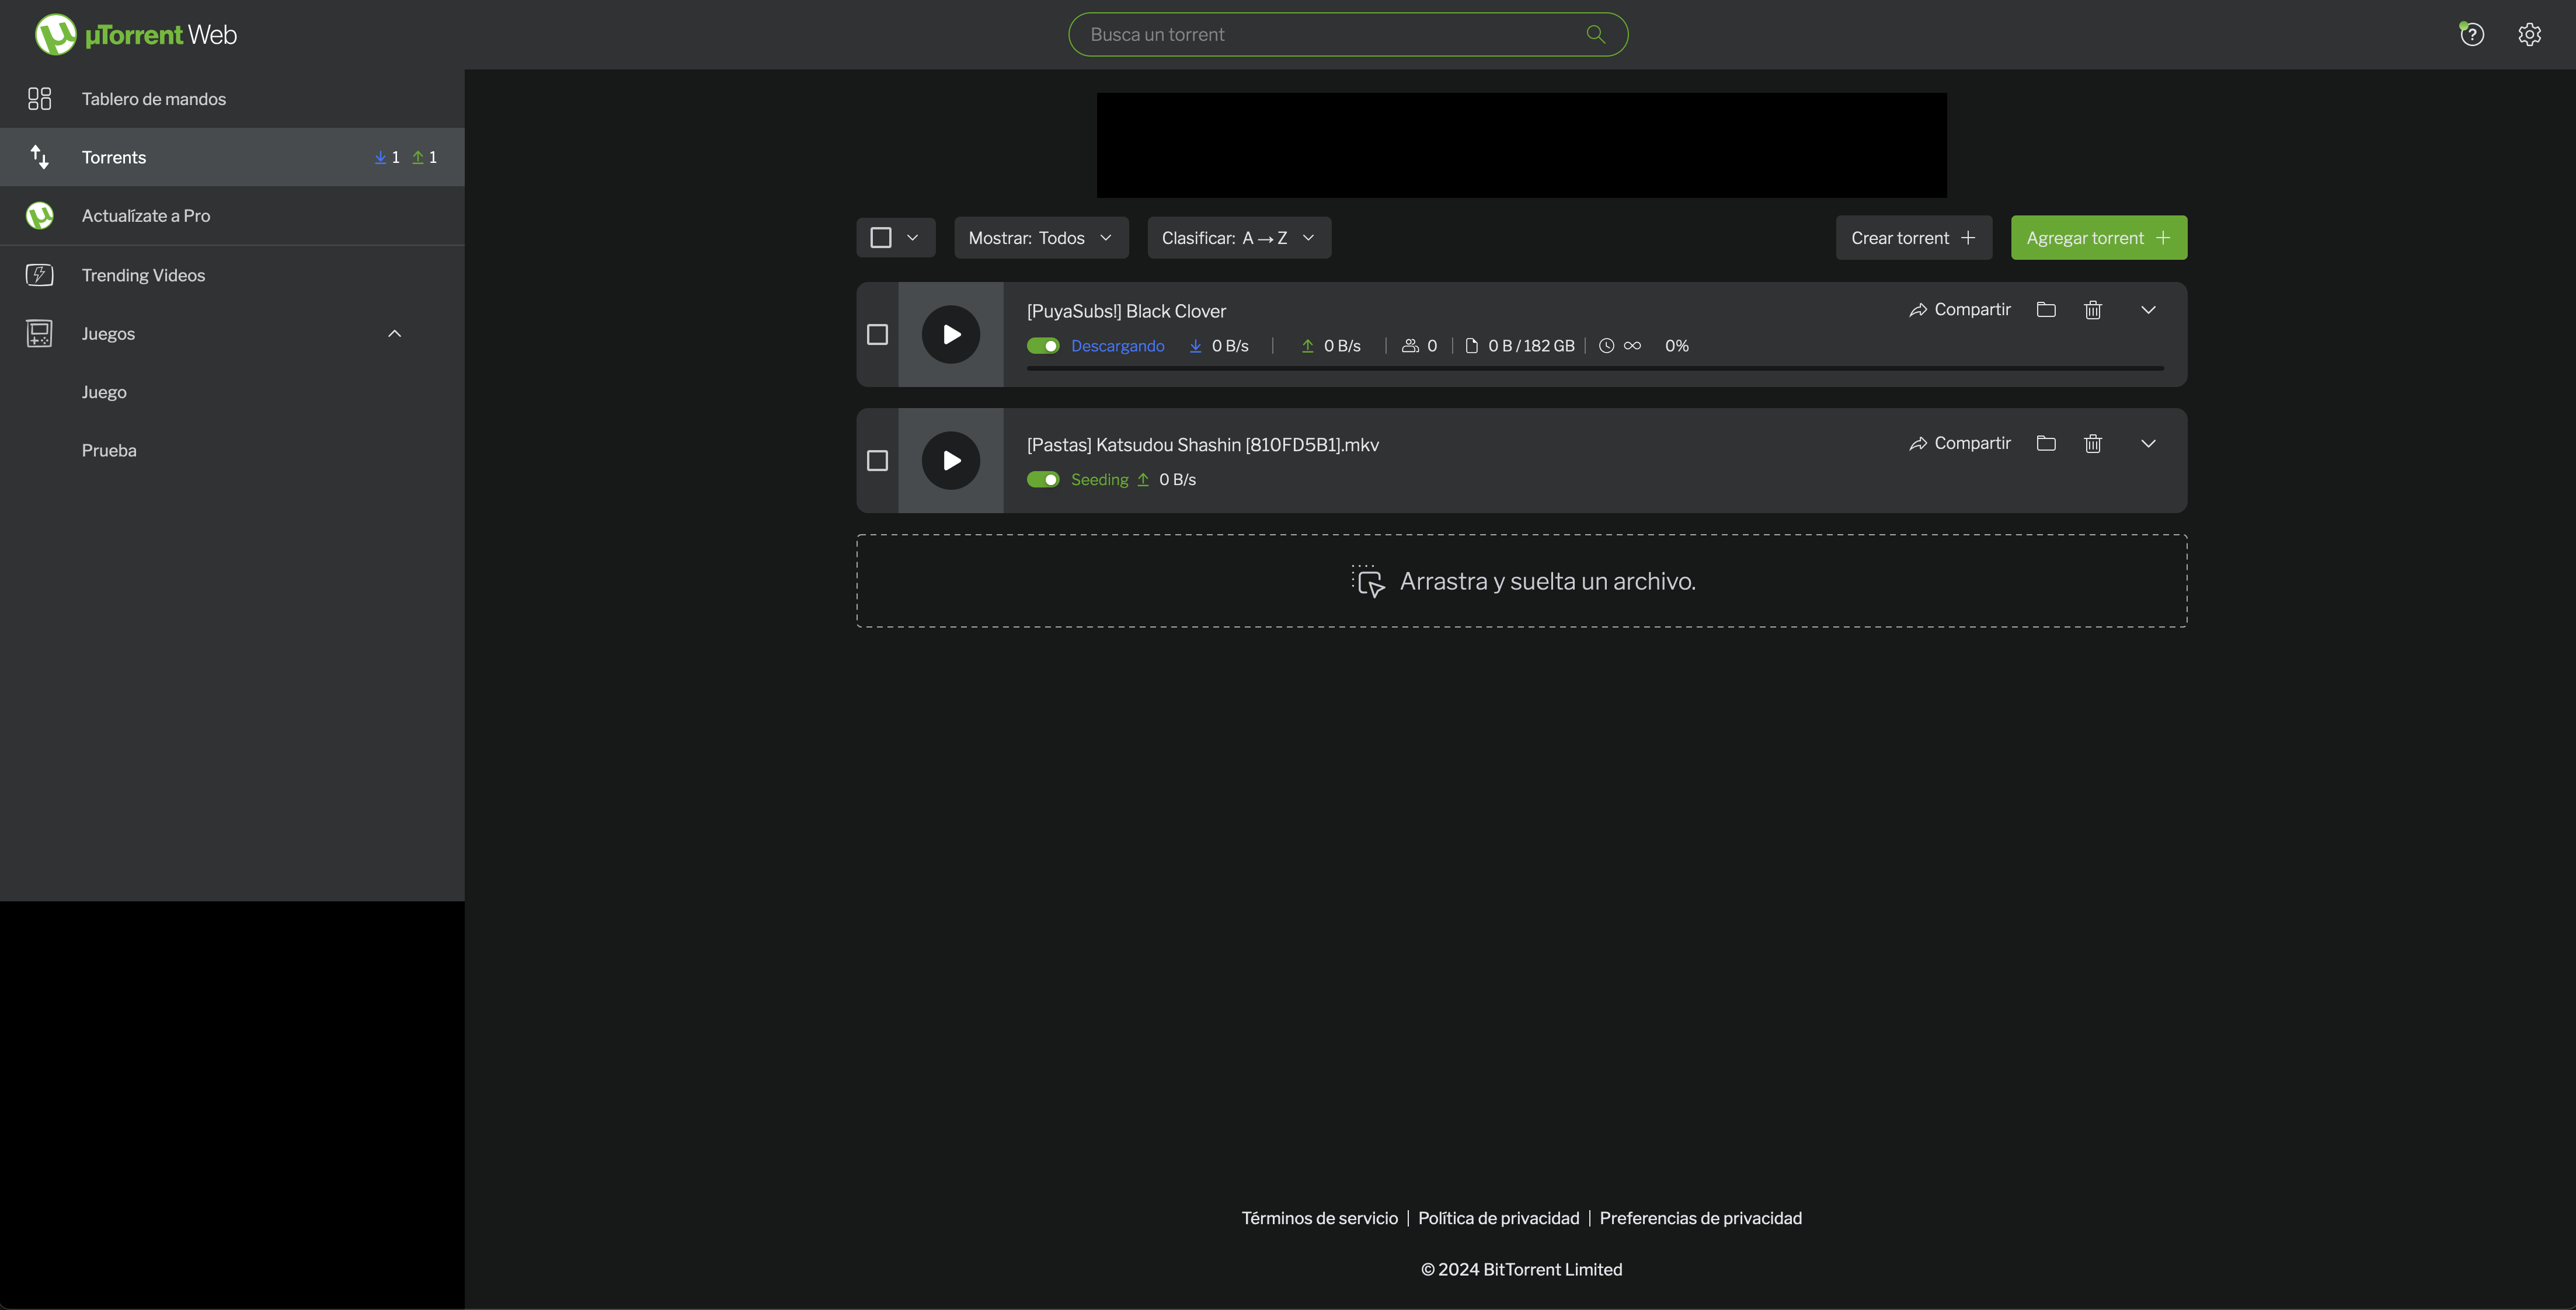The image size is (2576, 1310).
Task: Select Torrents in the sidebar
Action: point(232,157)
